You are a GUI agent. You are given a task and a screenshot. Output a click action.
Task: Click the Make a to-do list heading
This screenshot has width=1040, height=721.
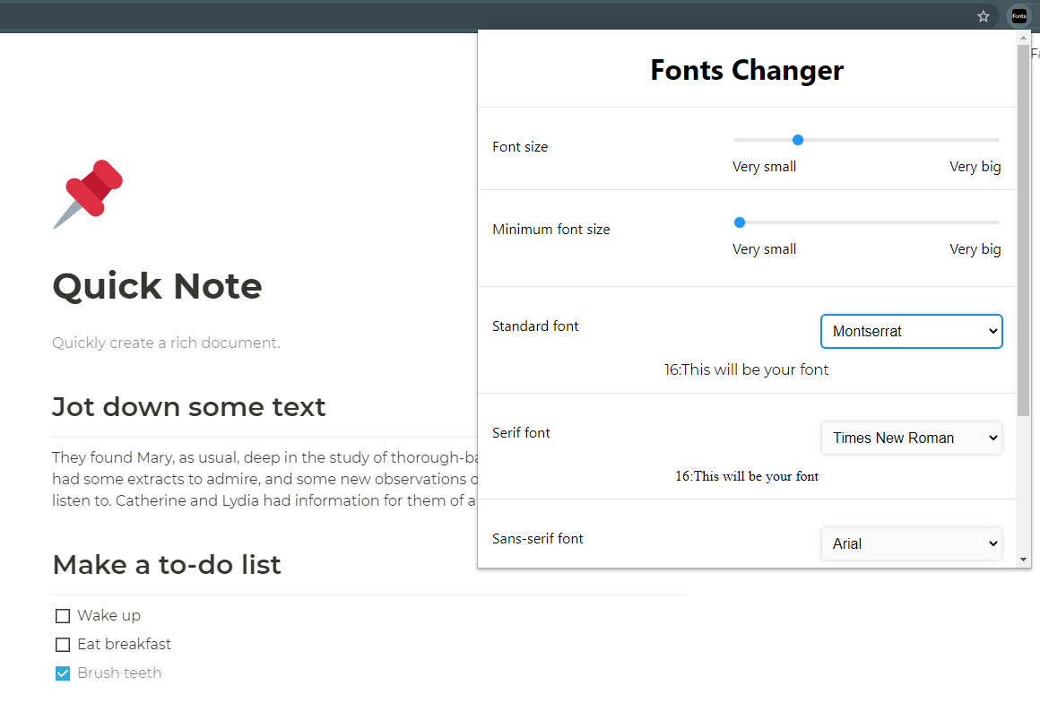click(x=167, y=565)
